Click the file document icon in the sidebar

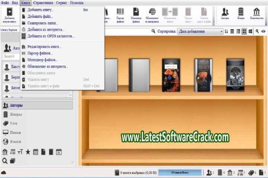(x=43, y=152)
